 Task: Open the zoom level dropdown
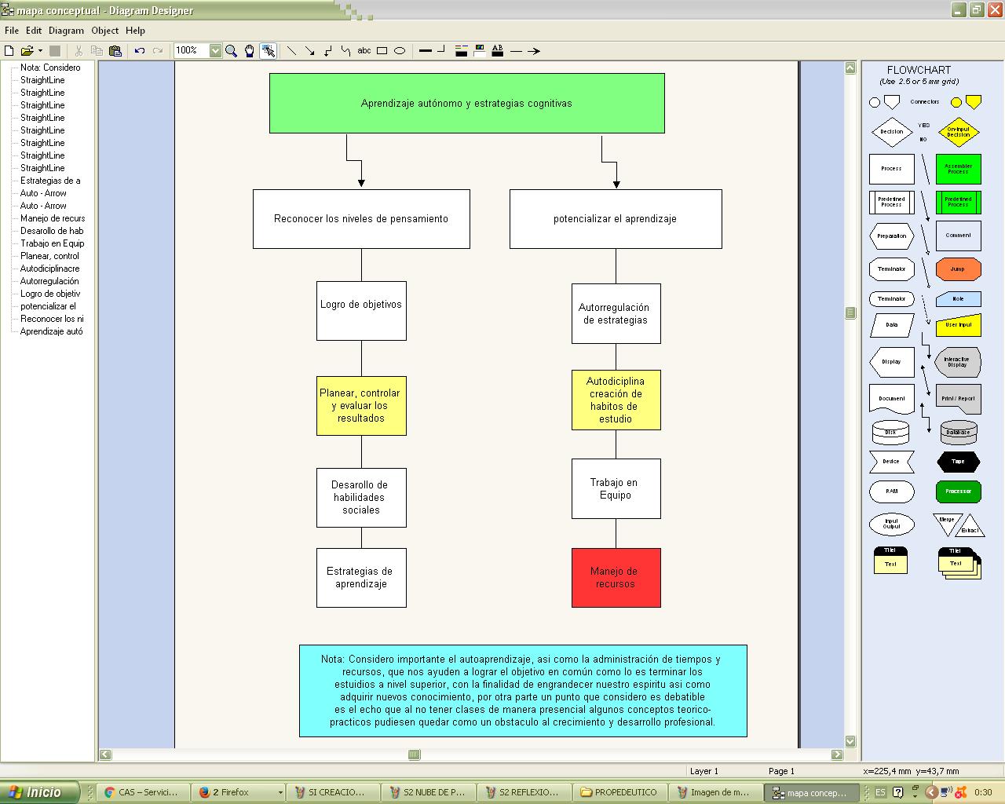click(x=216, y=50)
